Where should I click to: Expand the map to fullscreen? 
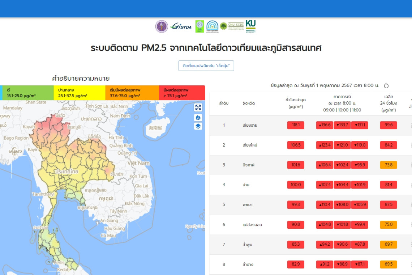click(x=198, y=107)
